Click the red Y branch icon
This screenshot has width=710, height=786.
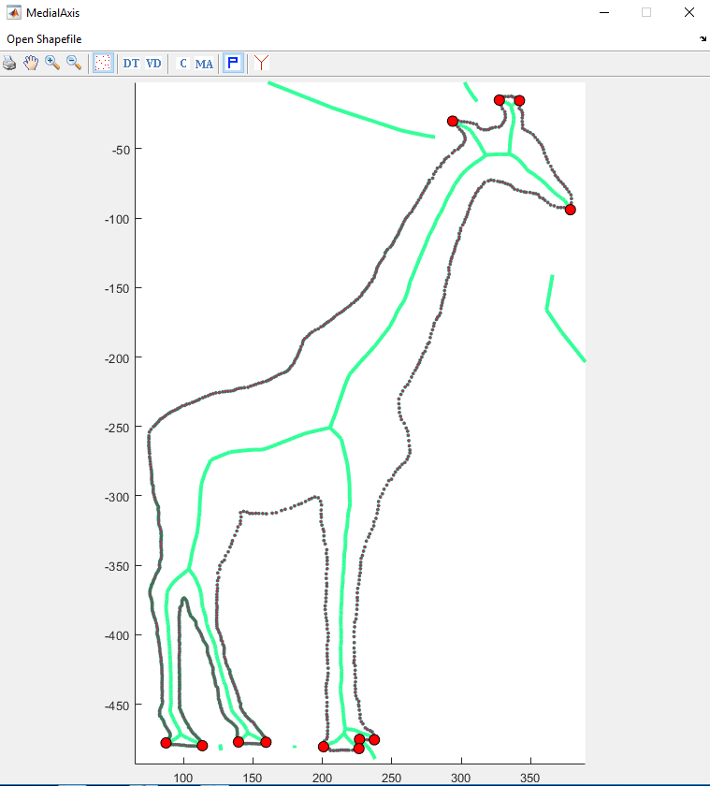pos(262,64)
